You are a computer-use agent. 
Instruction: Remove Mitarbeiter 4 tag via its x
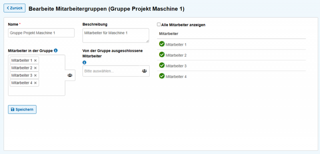[x=35, y=83]
